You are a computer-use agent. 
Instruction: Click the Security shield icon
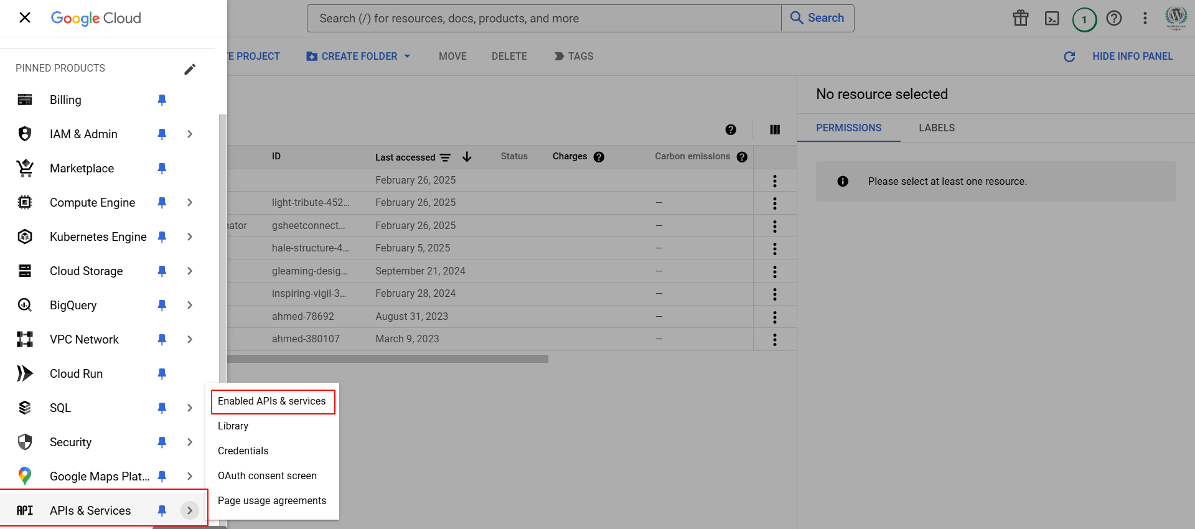[25, 442]
